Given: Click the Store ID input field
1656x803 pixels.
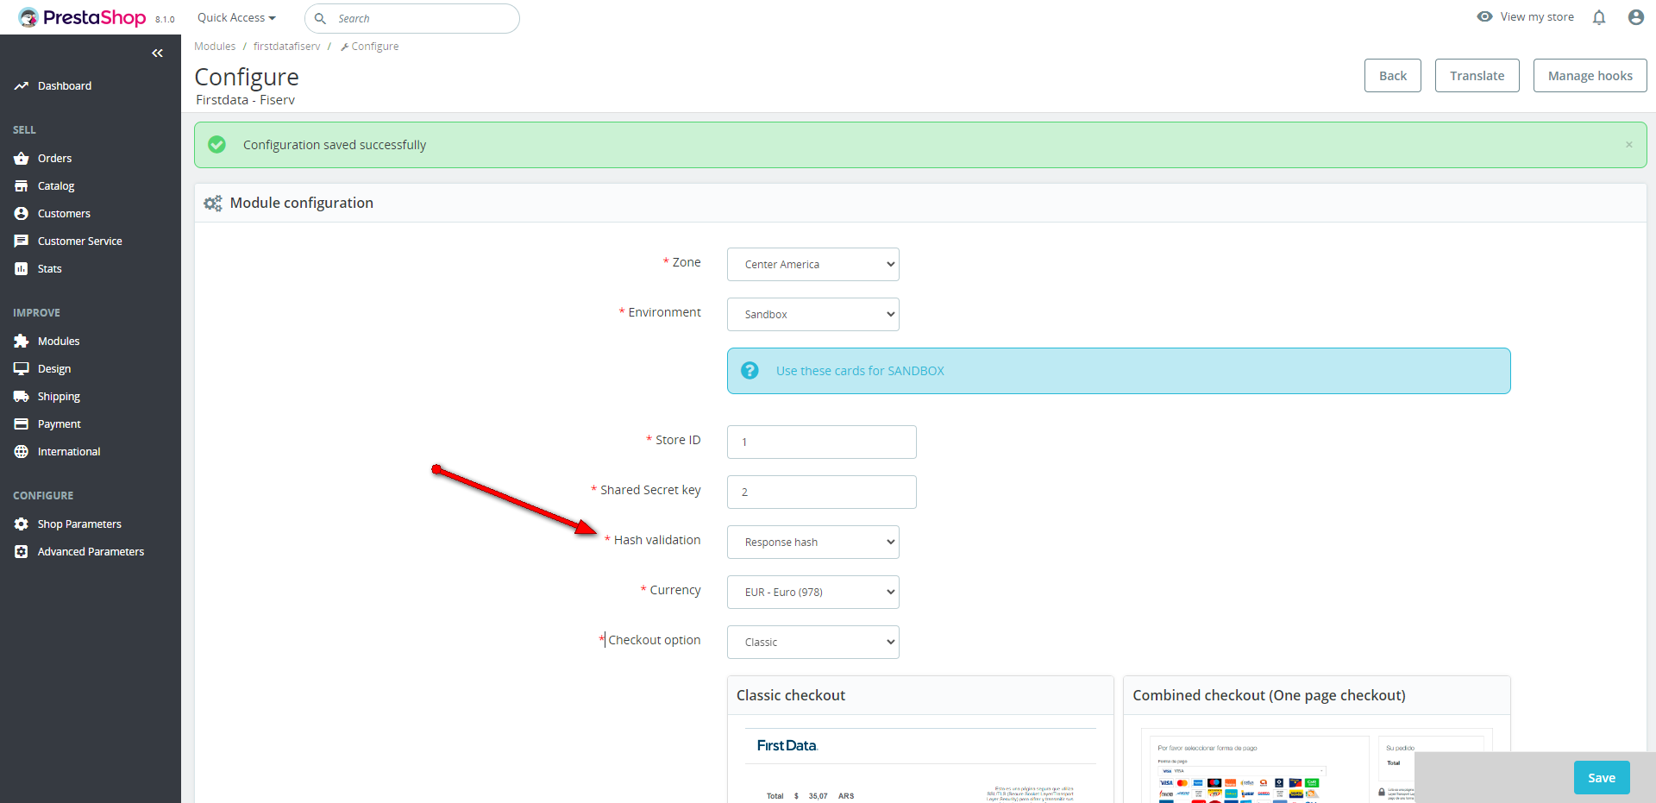Looking at the screenshot, I should click(x=822, y=442).
